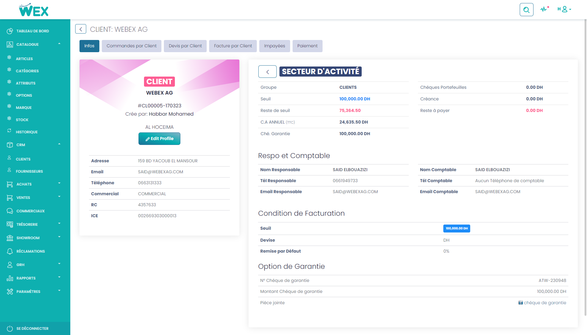Click the client code #CL00005-170323

coord(160,106)
